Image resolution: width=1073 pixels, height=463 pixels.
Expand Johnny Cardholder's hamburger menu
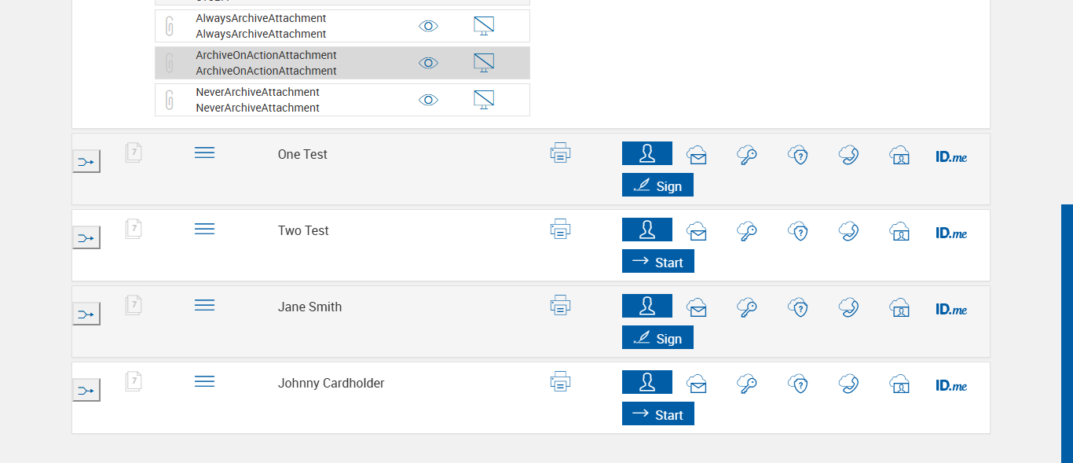point(204,381)
